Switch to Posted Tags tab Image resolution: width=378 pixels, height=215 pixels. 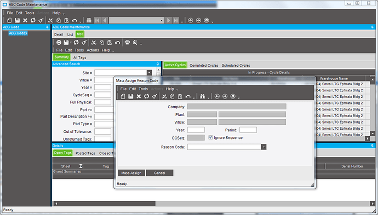coord(85,153)
